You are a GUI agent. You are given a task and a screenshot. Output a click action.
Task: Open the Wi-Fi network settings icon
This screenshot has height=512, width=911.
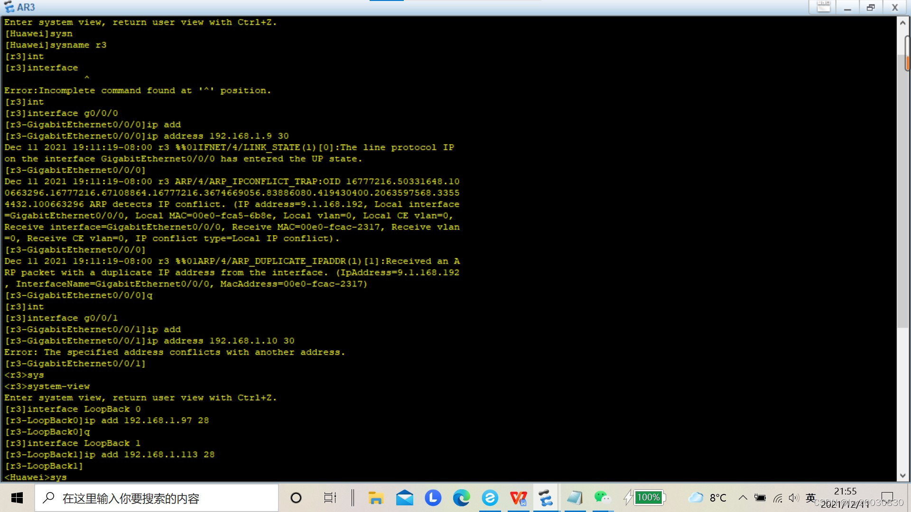point(778,498)
